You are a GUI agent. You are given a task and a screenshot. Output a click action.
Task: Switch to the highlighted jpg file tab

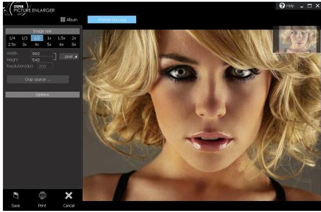[x=112, y=20]
